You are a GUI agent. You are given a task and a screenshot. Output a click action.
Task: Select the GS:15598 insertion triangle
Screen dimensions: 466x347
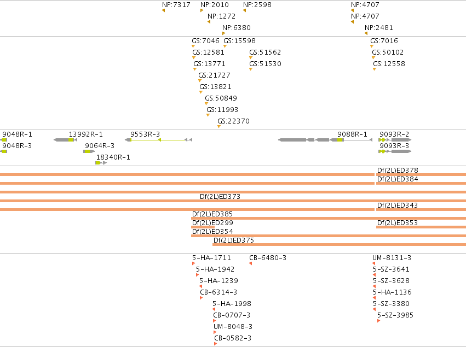[225, 46]
